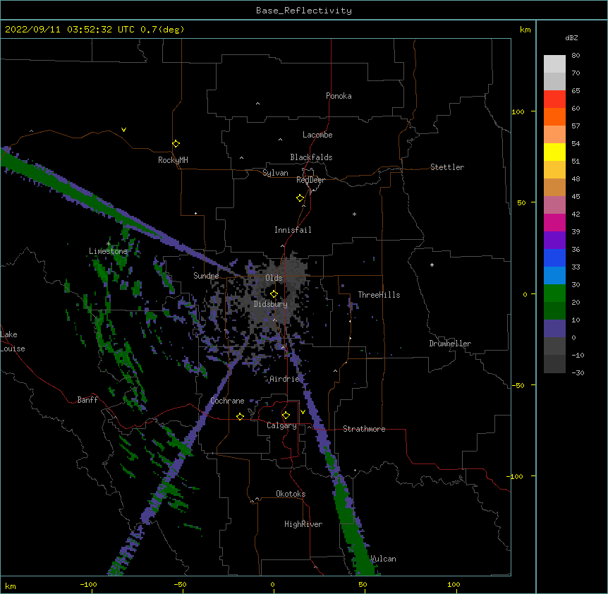This screenshot has height=594, width=608.
Task: Click the Strathmore label
Action: tap(364, 429)
